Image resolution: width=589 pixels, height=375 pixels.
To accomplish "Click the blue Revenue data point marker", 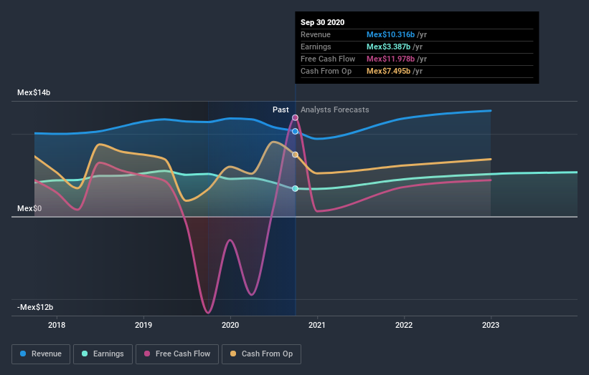I will [296, 131].
